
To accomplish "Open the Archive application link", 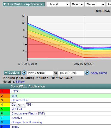I will [17, 118].
